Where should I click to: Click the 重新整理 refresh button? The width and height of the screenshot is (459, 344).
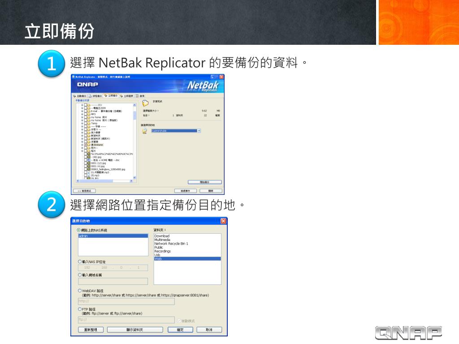(91, 330)
